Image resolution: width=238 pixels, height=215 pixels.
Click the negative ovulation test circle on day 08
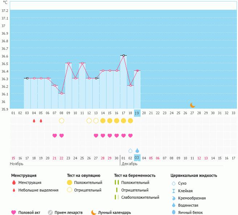click(62, 121)
